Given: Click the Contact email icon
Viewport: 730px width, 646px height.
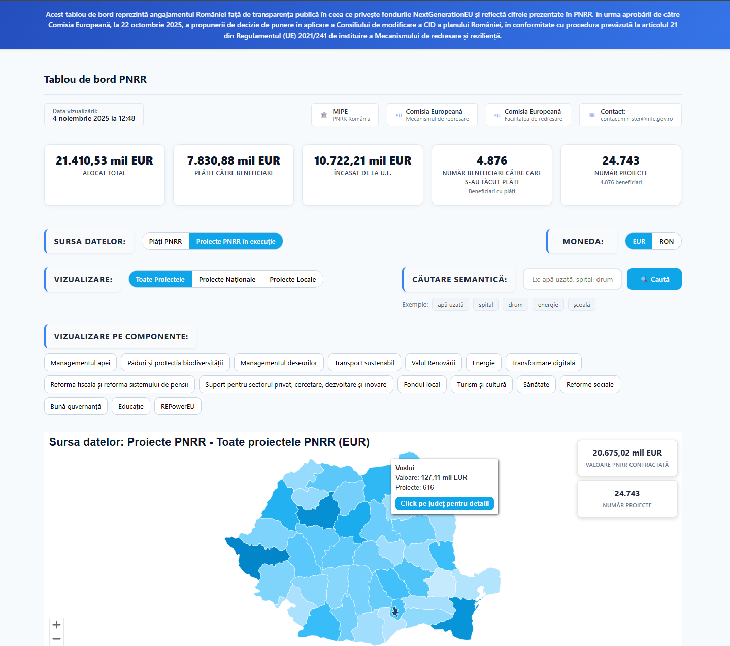Looking at the screenshot, I should pos(591,115).
